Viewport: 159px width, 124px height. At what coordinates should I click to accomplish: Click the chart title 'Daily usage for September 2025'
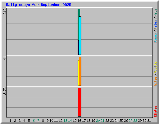click(x=39, y=5)
